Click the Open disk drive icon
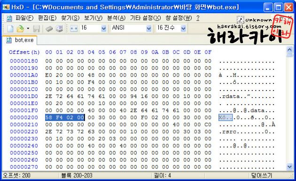296x181 pixels. (59, 29)
